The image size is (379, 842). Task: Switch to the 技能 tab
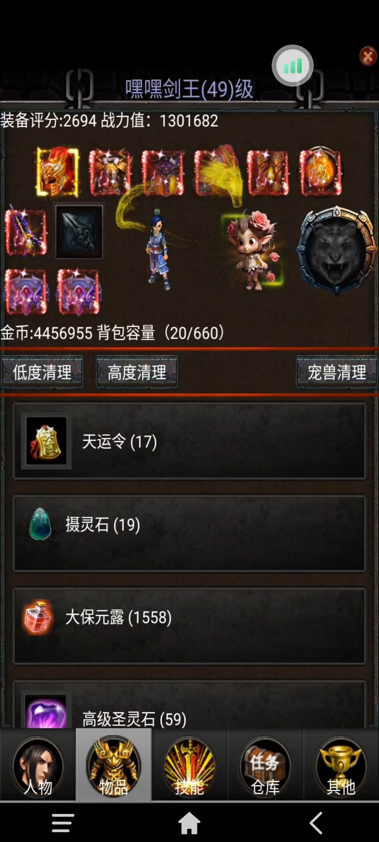[189, 766]
